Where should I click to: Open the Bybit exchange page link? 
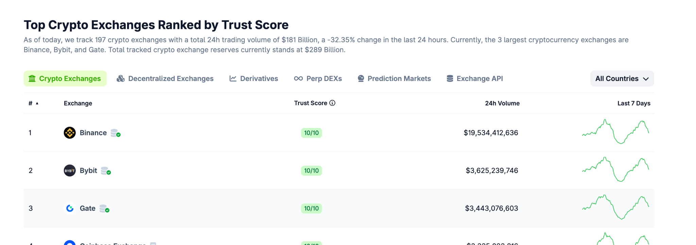pyautogui.click(x=89, y=170)
